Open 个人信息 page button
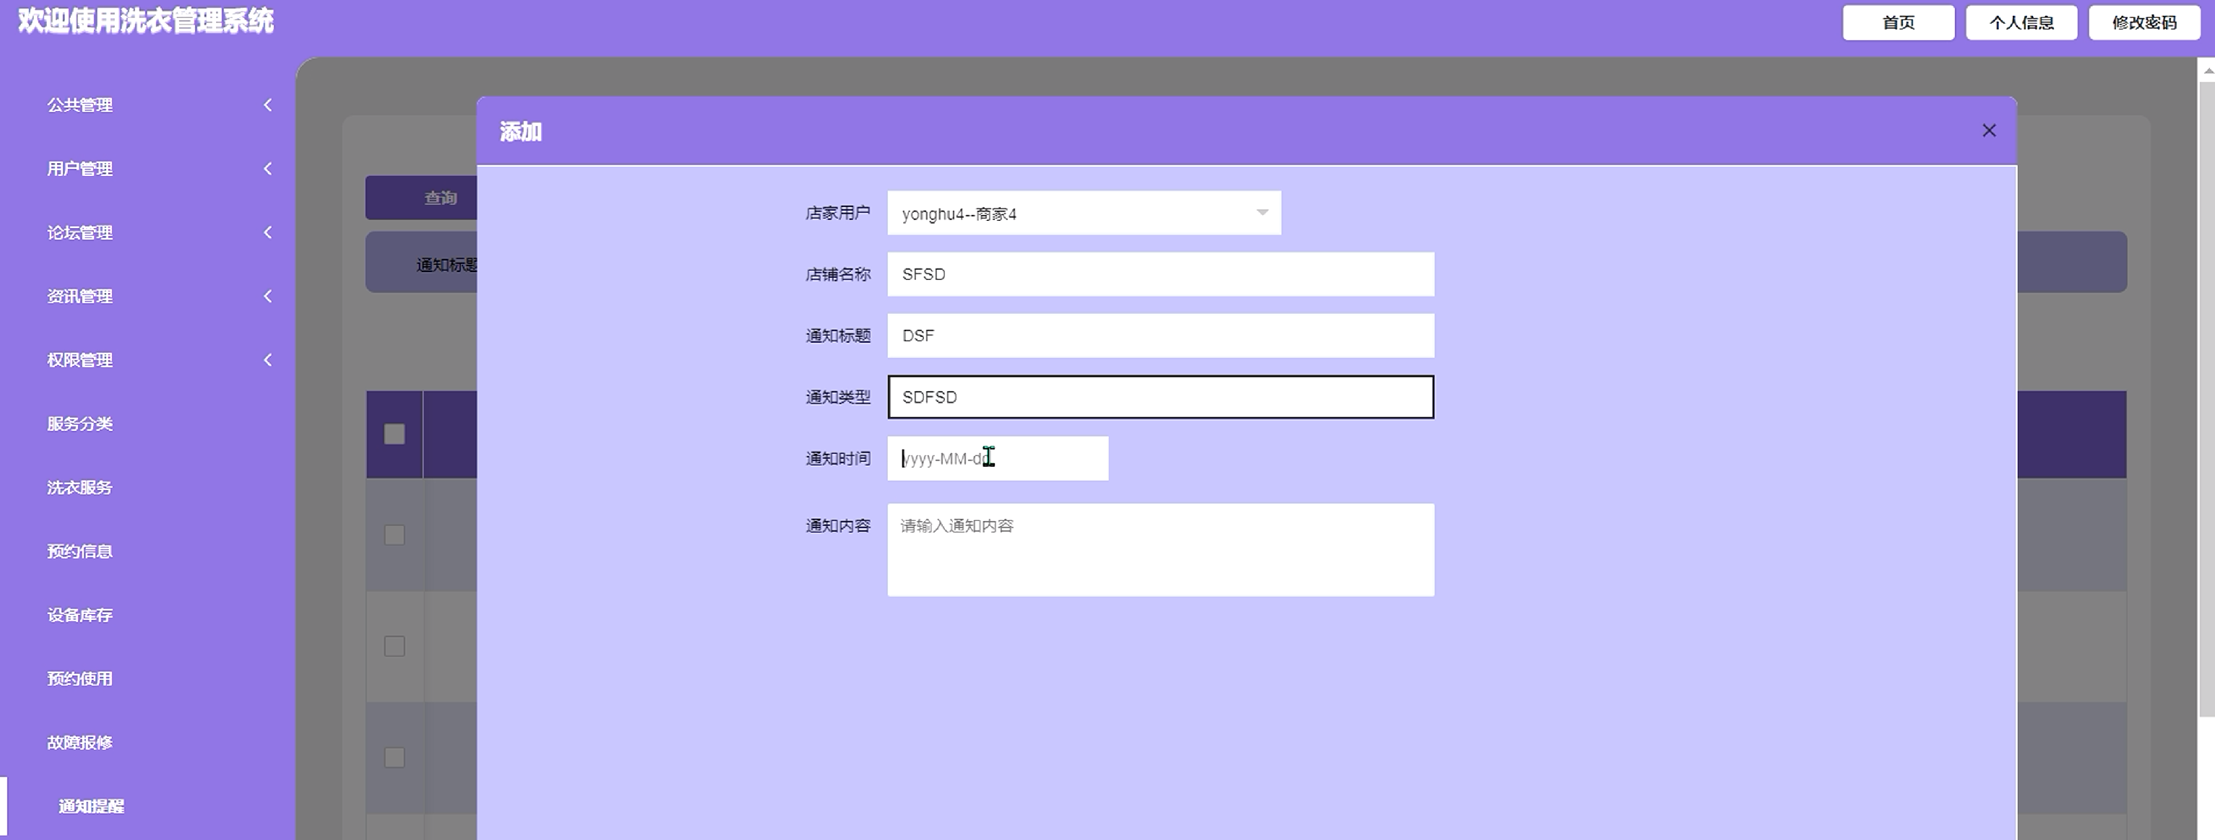This screenshot has height=840, width=2215. (x=2021, y=22)
